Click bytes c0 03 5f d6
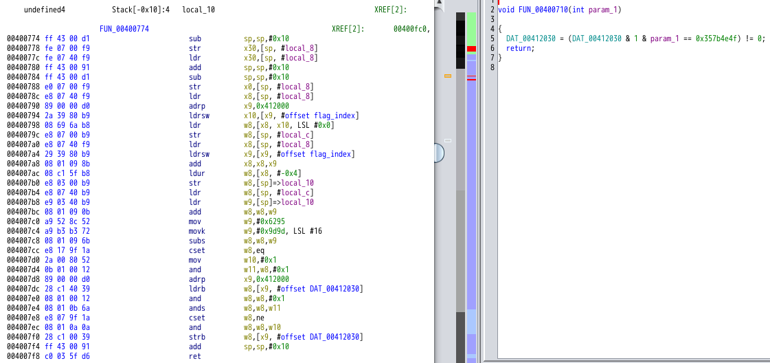 tap(67, 356)
